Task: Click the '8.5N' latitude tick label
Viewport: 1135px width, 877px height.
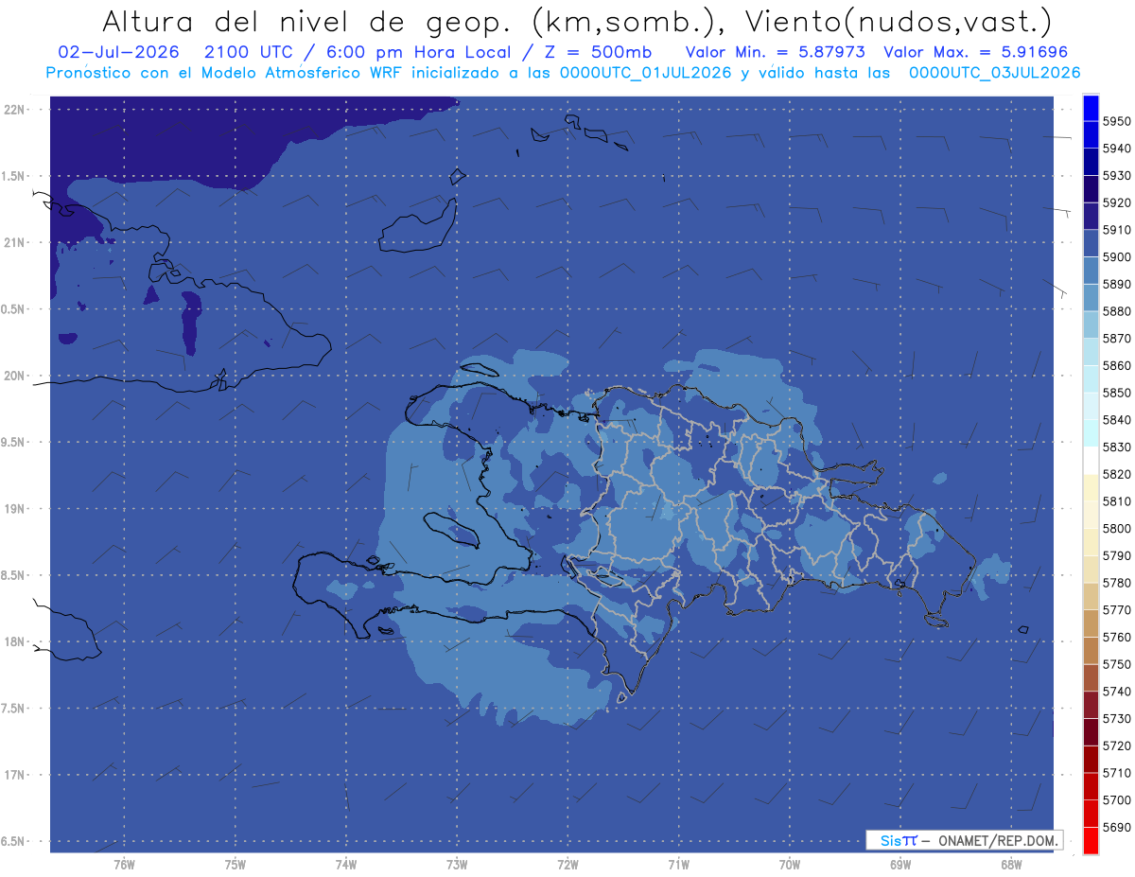Action: [13, 575]
